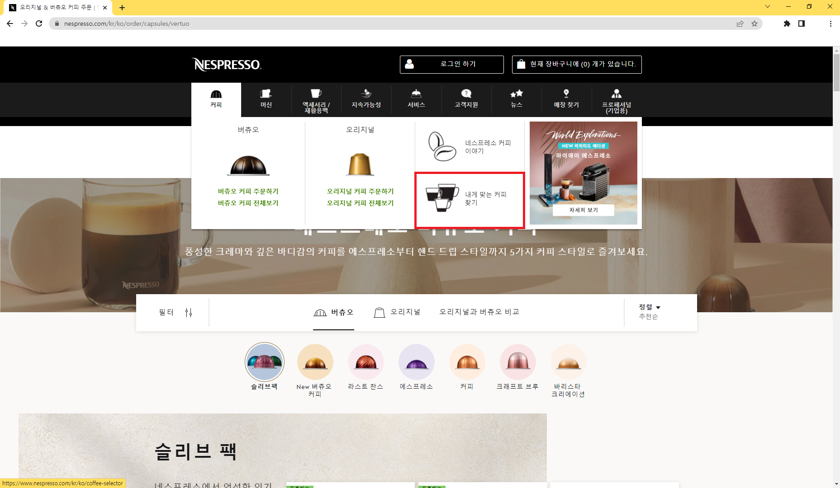Click the share page icon
The image size is (840, 488).
point(740,23)
